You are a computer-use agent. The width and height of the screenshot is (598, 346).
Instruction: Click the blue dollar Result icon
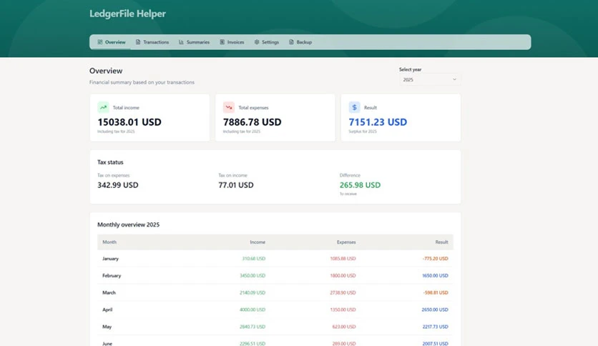[354, 107]
